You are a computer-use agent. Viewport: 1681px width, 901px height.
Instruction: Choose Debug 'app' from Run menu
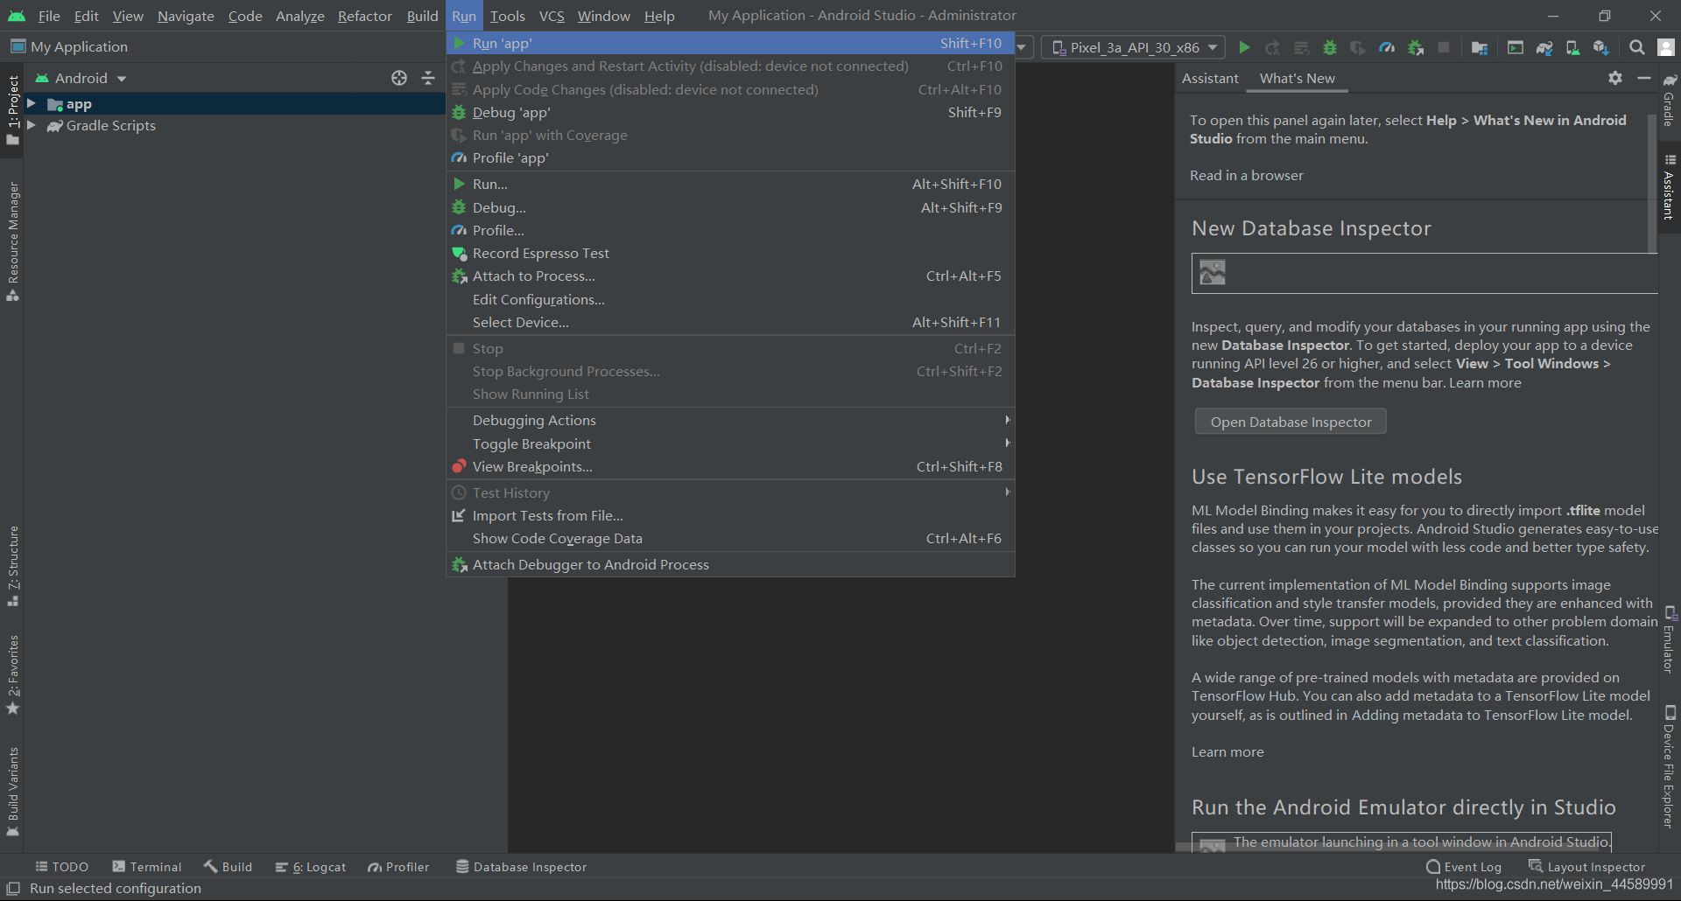click(730, 112)
